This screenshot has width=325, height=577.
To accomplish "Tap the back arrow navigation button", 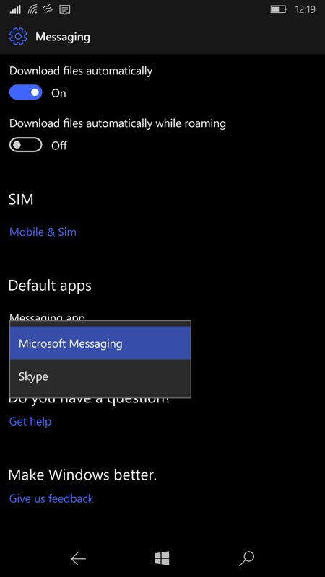I will coord(78,559).
